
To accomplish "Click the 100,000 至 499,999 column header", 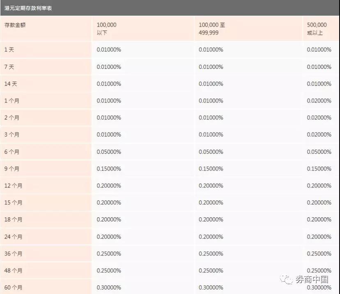I will click(211, 29).
